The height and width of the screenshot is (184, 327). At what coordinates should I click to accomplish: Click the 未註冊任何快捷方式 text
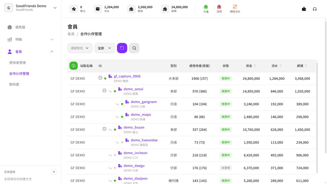(18, 179)
